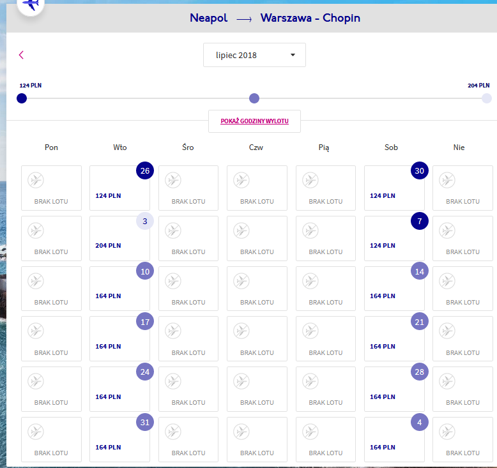Click 204 PLN price text on day 3
This screenshot has height=468, width=497.
tap(108, 246)
